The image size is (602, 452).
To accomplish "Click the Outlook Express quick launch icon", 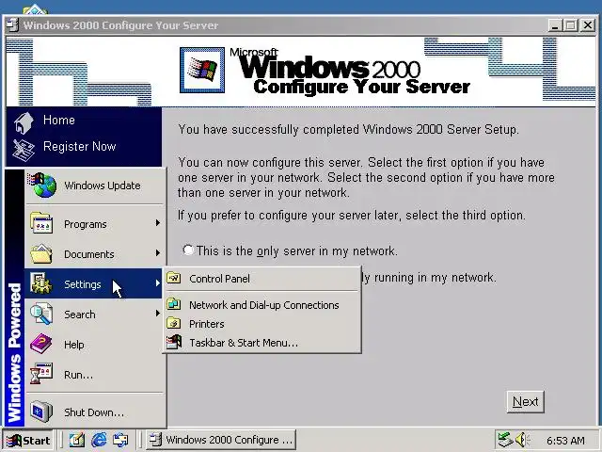I will click(x=120, y=440).
